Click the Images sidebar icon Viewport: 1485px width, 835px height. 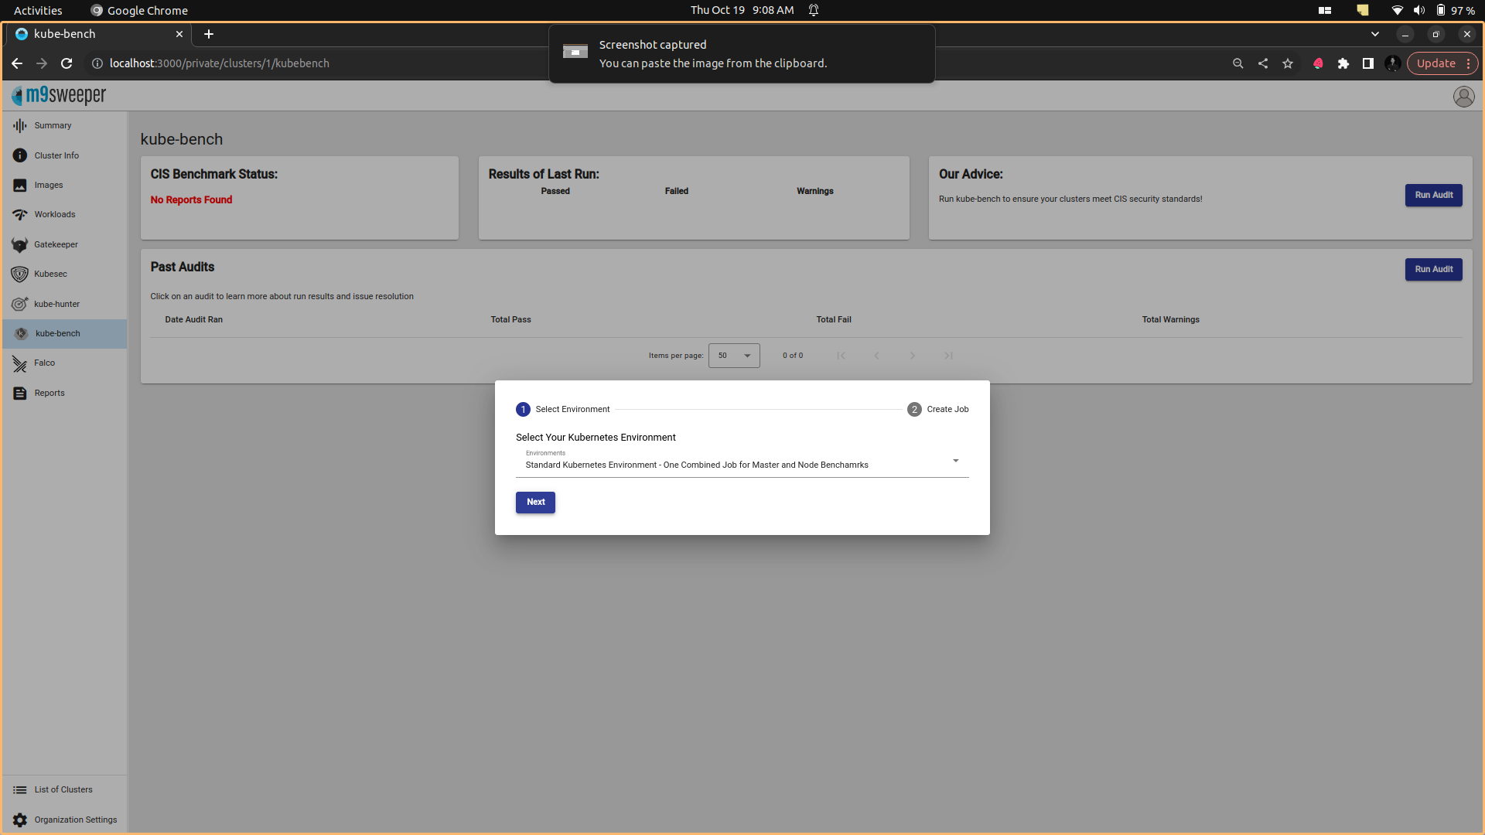[20, 186]
